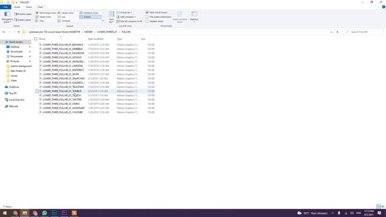Navigate to LOWER_THIRDS_01 in breadcrumb

coord(107,32)
